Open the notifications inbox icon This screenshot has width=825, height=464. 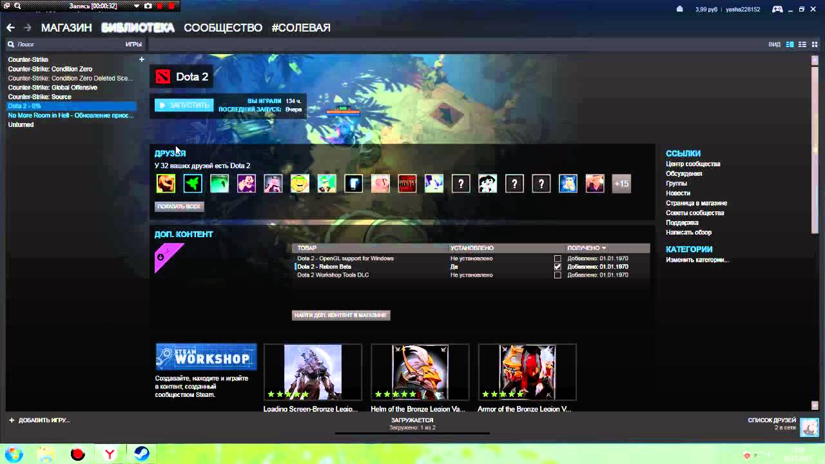(680, 9)
